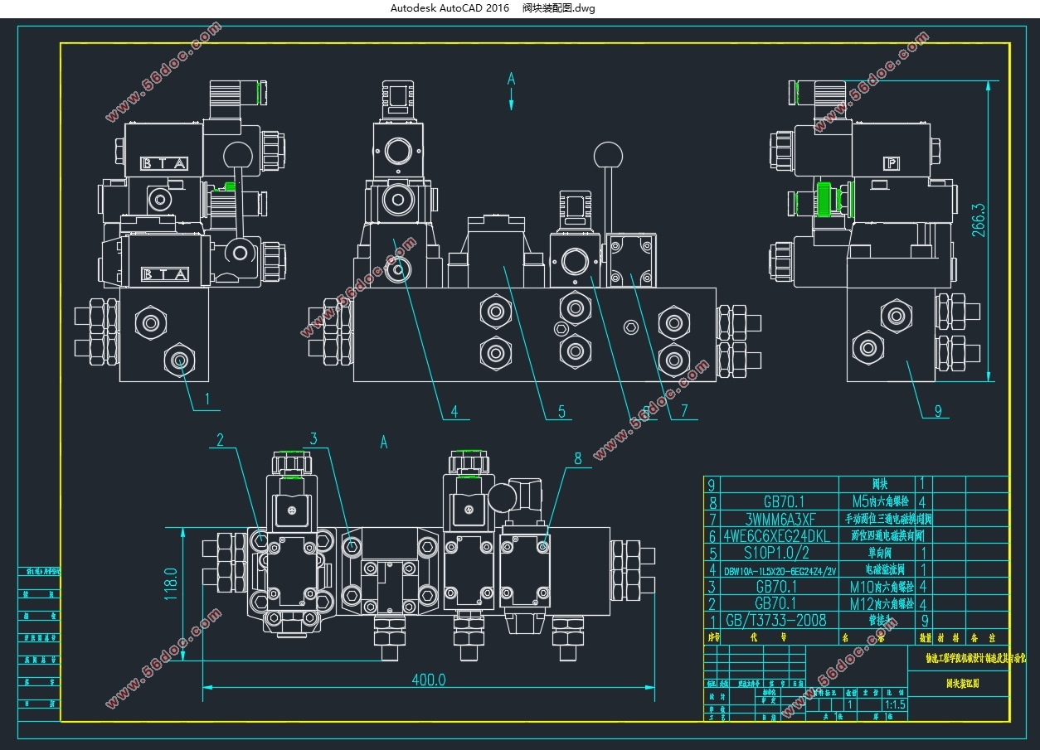1040x750 pixels.
Task: Select the 400.0 length dimension text
Action: (429, 680)
